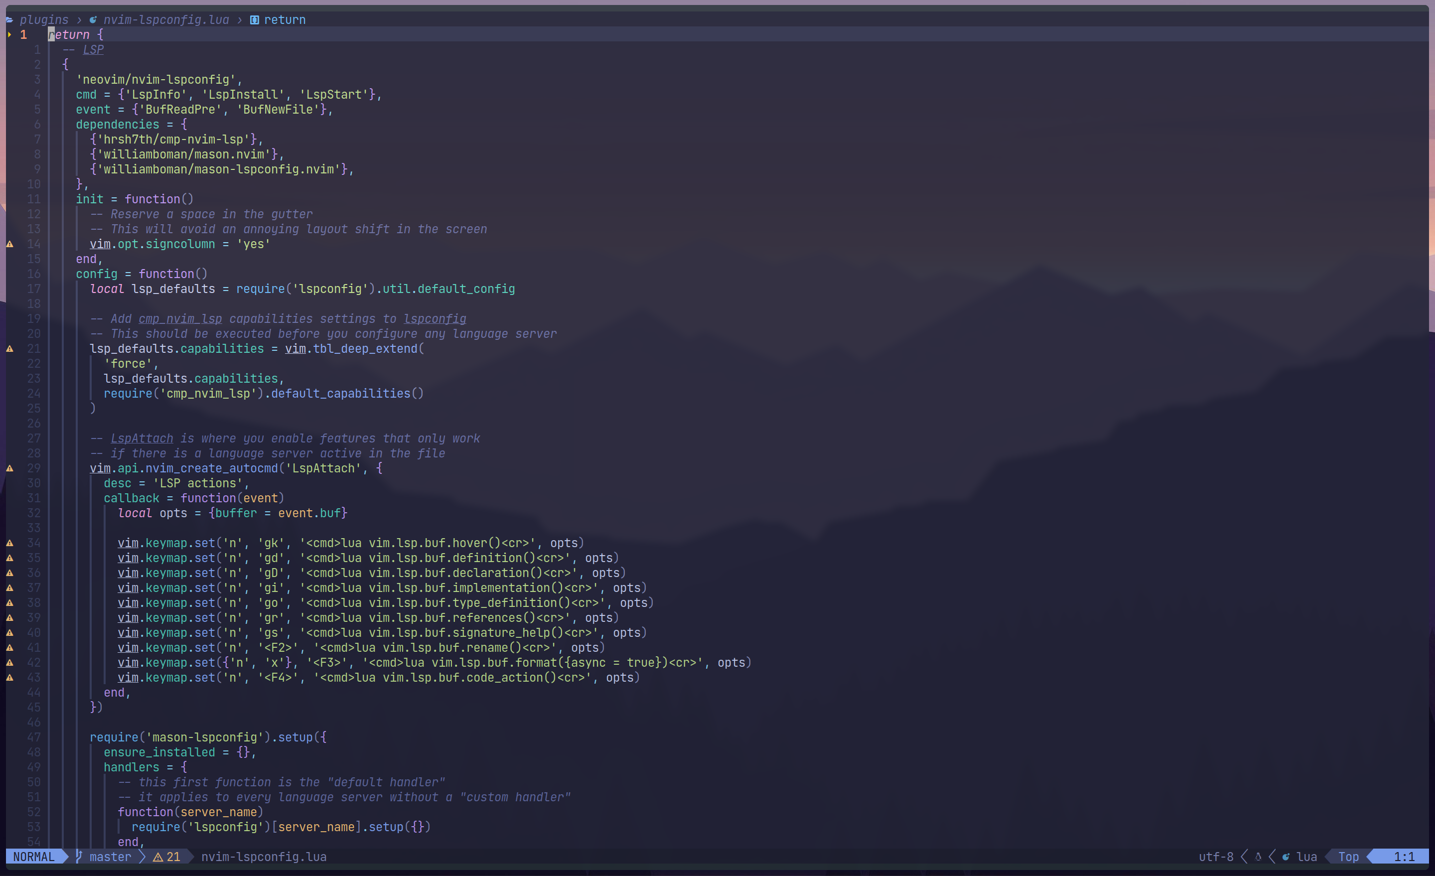
Task: Click the master branch name in statusline
Action: [111, 857]
